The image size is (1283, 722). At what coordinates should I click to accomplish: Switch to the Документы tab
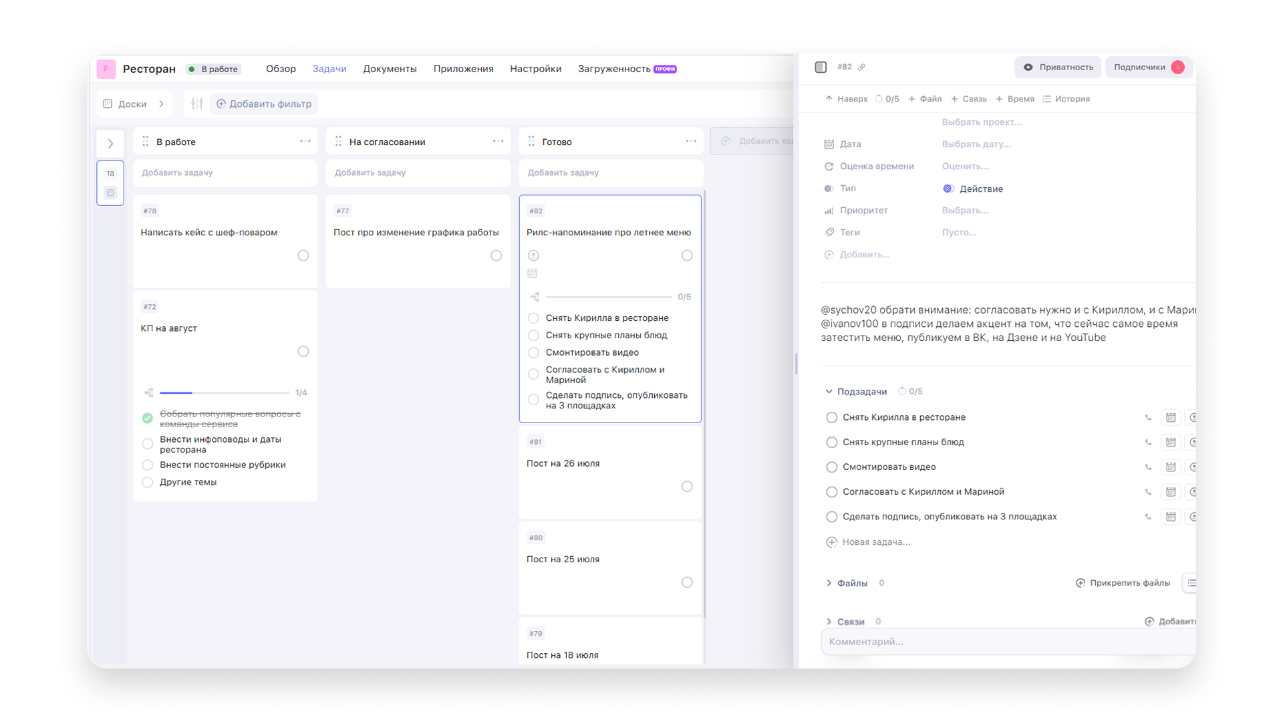point(390,69)
